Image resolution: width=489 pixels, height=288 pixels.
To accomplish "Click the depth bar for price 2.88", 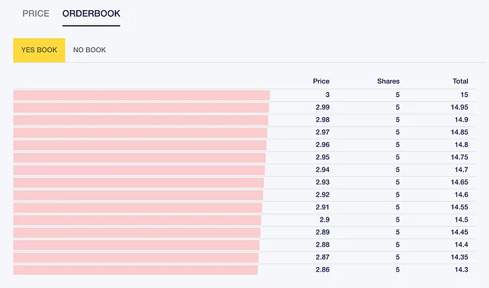I will point(137,245).
